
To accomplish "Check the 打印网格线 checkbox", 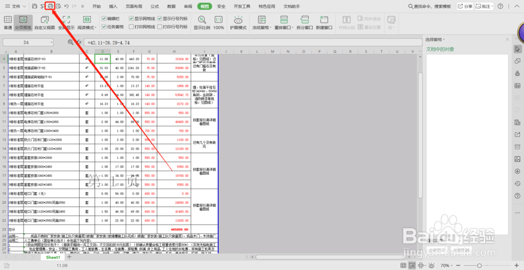I will [x=132, y=27].
